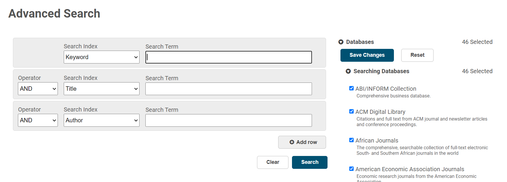This screenshot has width=507, height=182.
Task: Click the Author search term field
Action: pyautogui.click(x=229, y=121)
